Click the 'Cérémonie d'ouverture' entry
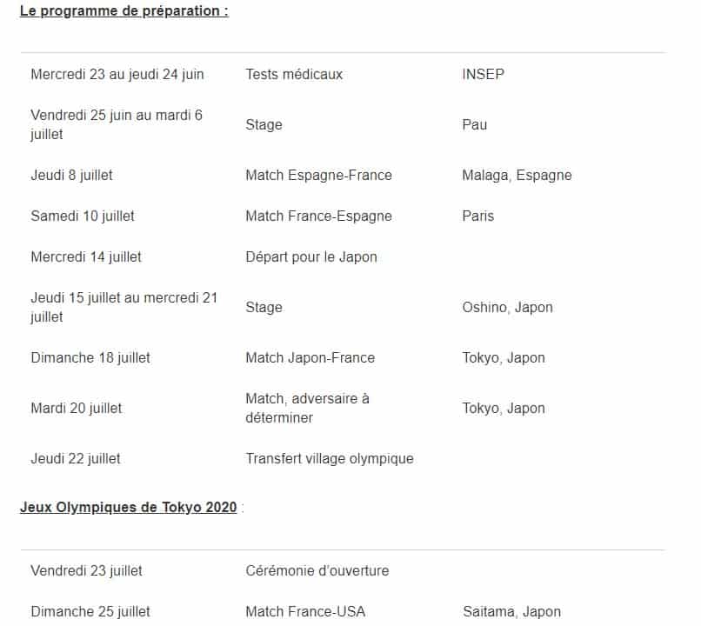This screenshot has height=626, width=701. (317, 570)
